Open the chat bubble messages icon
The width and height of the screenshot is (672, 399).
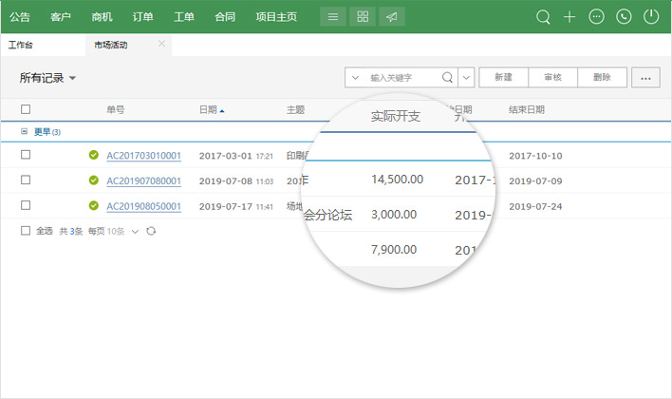coord(596,17)
